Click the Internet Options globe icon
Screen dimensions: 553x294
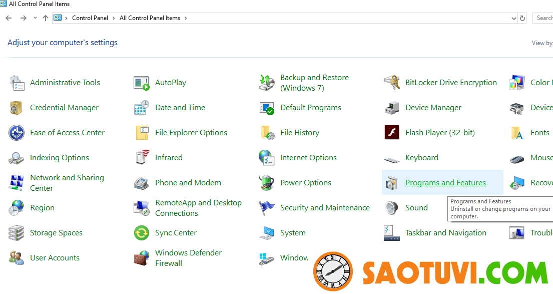tap(267, 158)
